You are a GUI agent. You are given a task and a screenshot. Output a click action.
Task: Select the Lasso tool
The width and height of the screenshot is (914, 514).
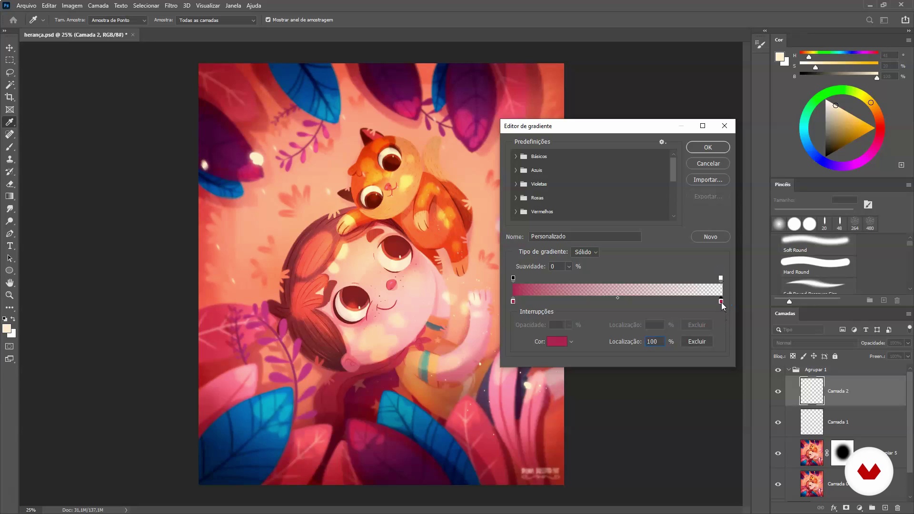pos(10,72)
